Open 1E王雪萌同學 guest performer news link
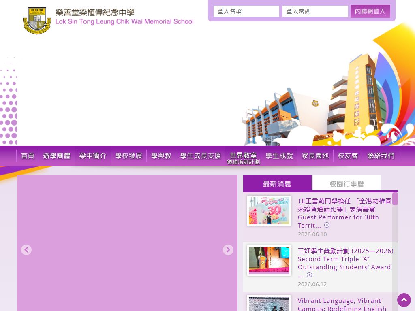This screenshot has width=415, height=311. click(x=344, y=213)
